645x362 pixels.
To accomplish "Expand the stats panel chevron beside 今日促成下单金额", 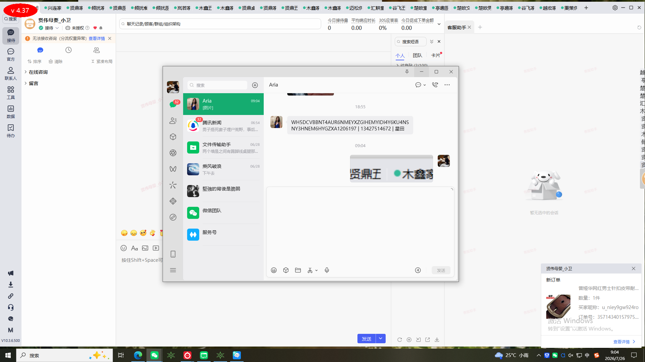I will 439,24.
